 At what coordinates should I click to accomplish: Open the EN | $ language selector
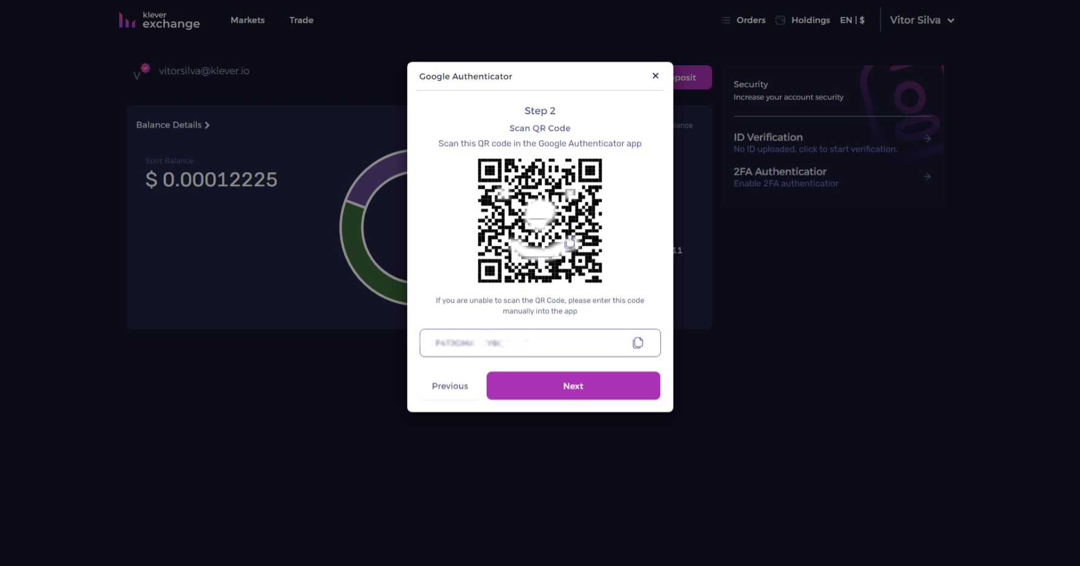[x=852, y=20]
